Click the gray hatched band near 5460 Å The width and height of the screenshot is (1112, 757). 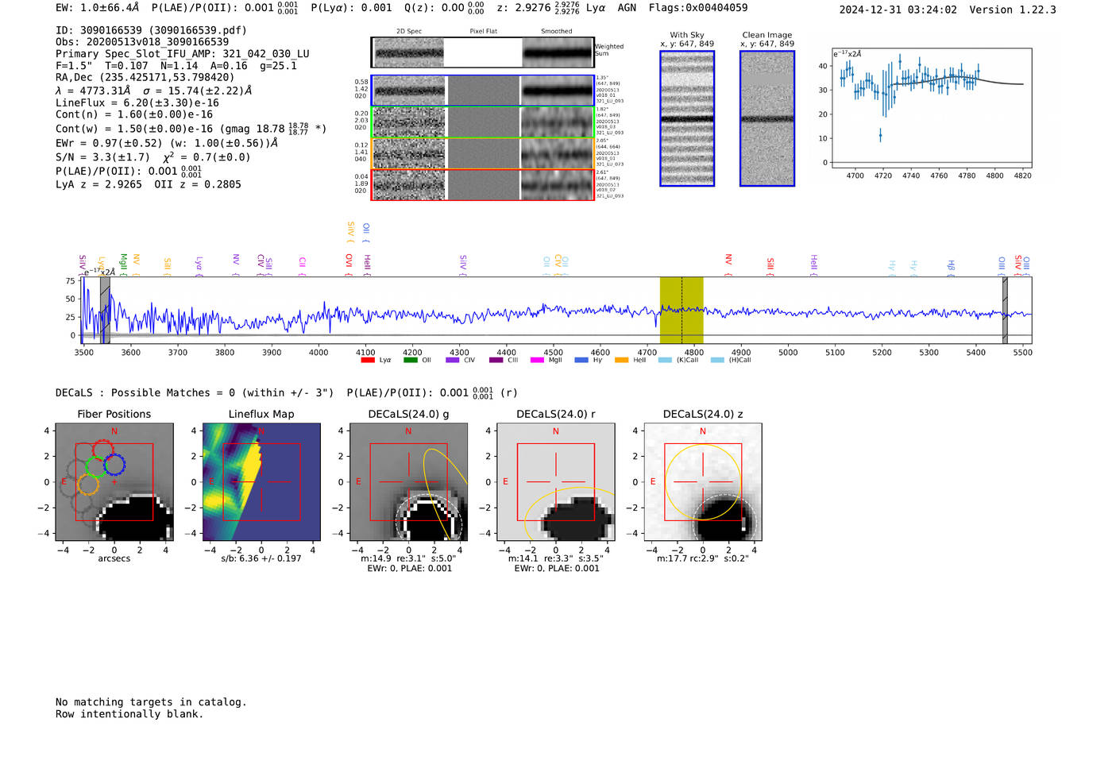[1005, 310]
